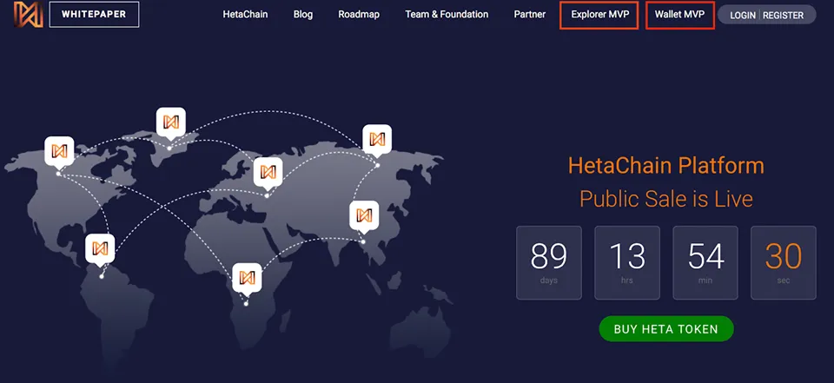Click the North America west node marker
Screen dimensions: 834x383
pyautogui.click(x=59, y=152)
